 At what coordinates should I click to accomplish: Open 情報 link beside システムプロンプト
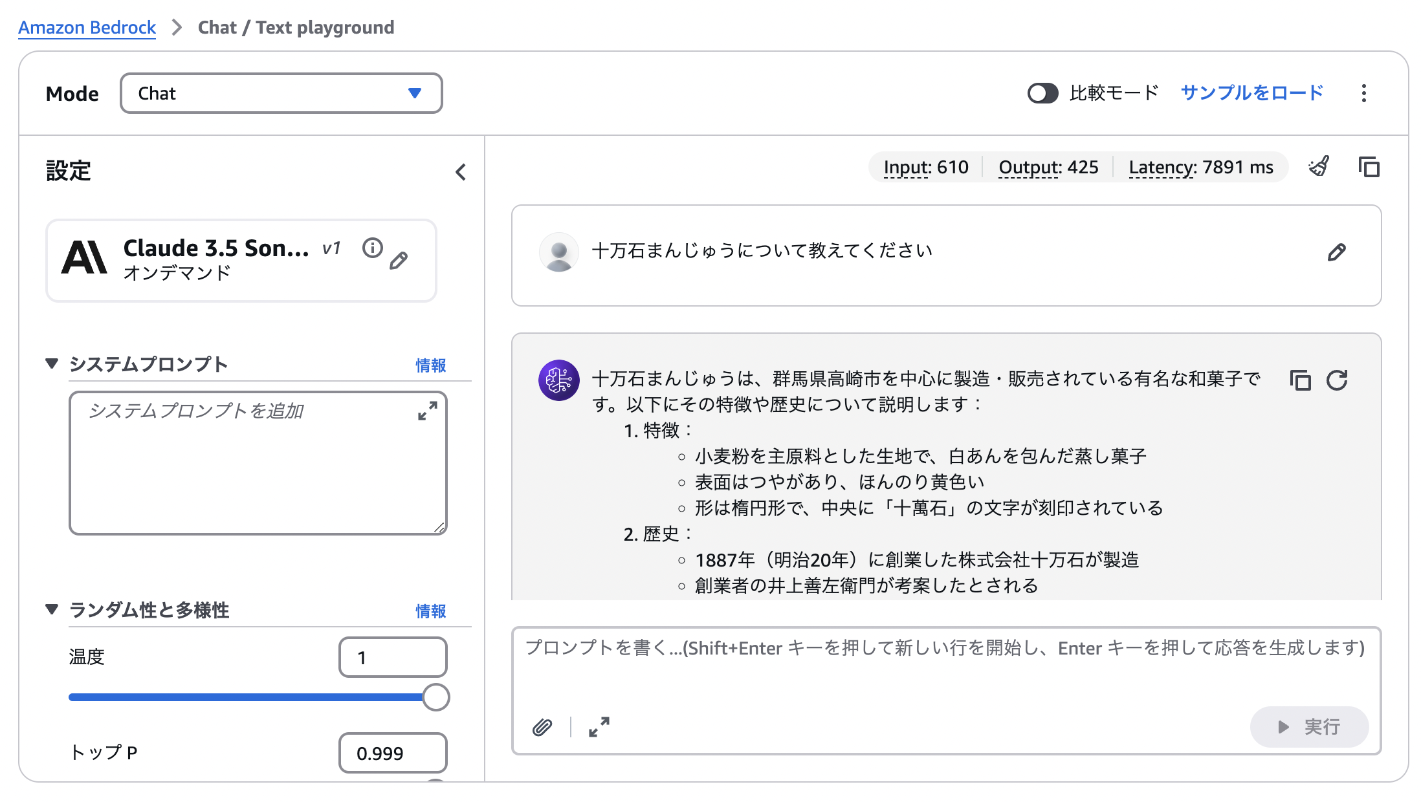[x=431, y=365]
